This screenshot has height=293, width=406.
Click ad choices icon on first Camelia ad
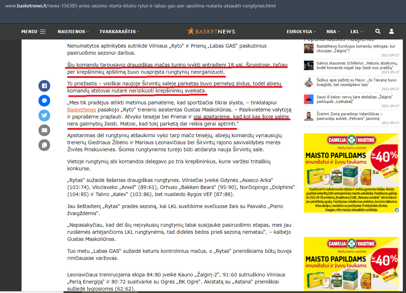[397, 210]
